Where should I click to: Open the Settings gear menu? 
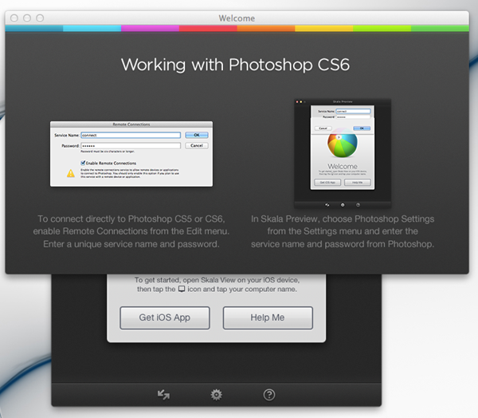pyautogui.click(x=217, y=395)
